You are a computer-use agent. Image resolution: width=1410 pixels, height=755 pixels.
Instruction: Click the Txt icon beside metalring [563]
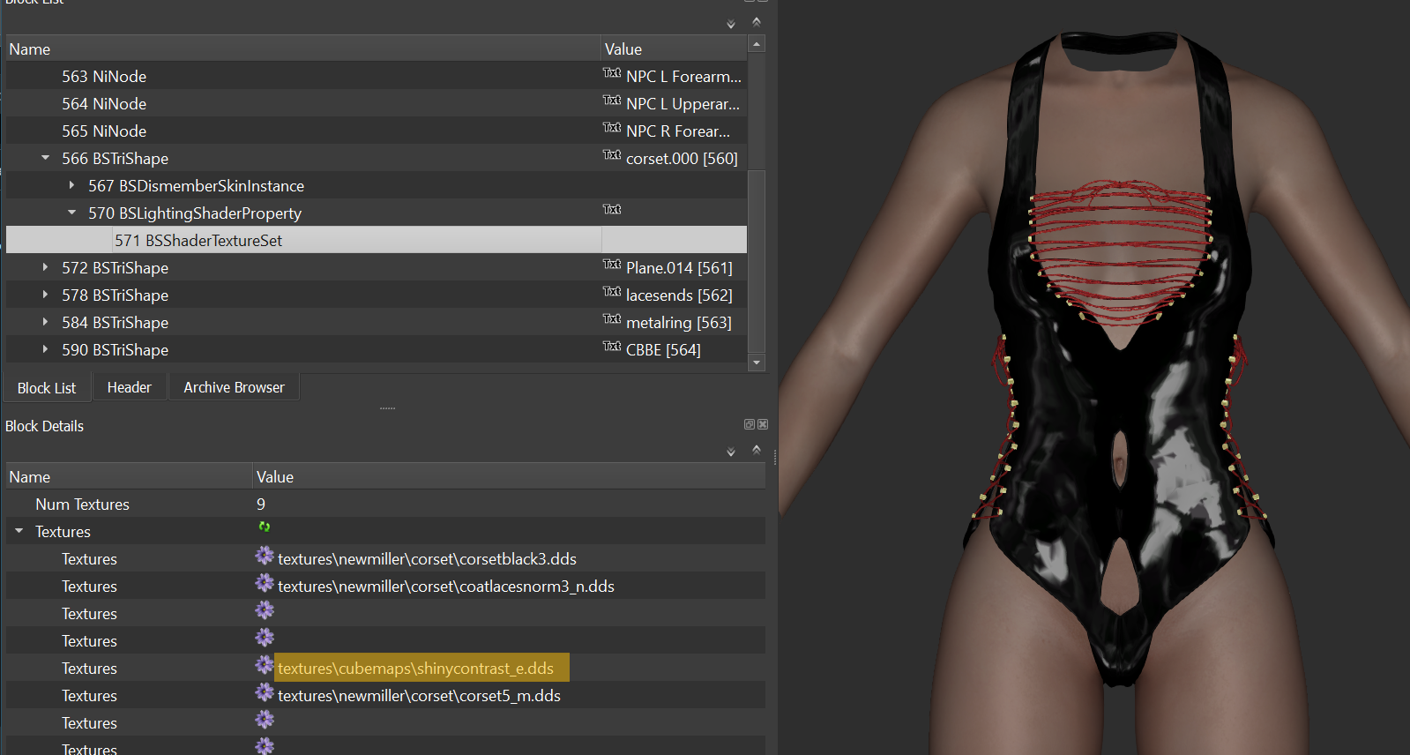click(612, 319)
